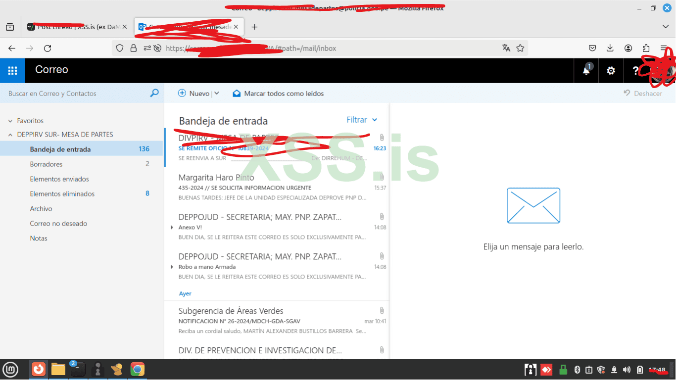Open the Firefox downloads panel
This screenshot has width=676, height=380.
(610, 48)
